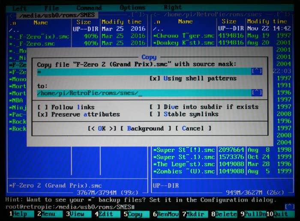Sort right panel by Name header

186,21
